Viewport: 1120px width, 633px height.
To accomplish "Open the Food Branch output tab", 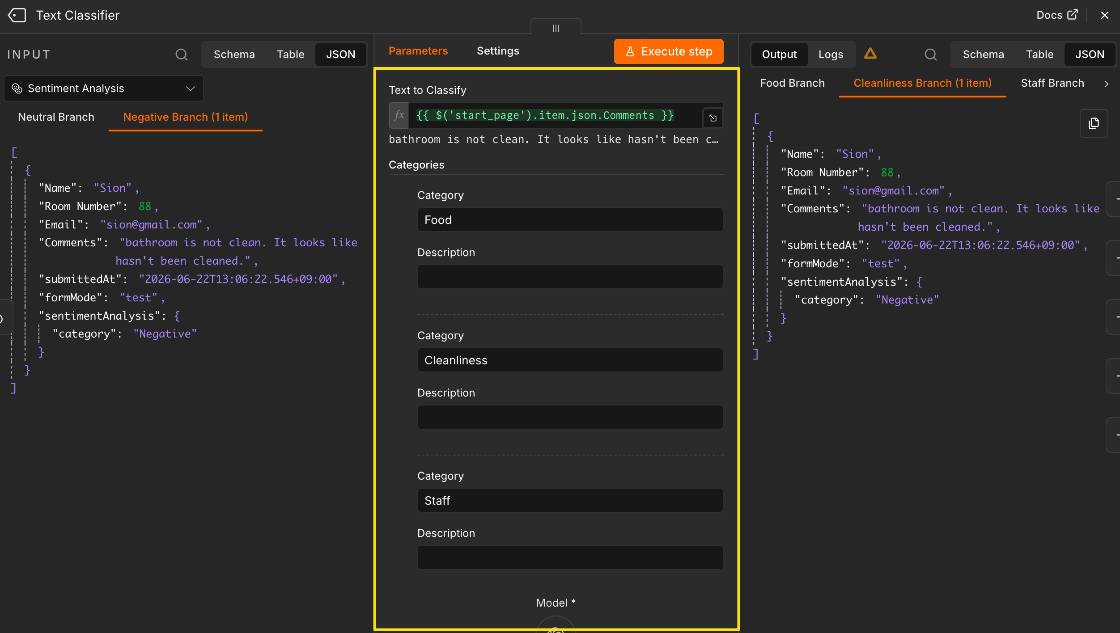I will pyautogui.click(x=792, y=83).
